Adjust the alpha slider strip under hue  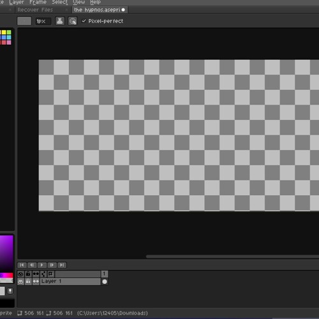point(6,281)
